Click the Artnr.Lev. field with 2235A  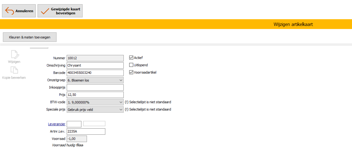[x=86, y=131]
